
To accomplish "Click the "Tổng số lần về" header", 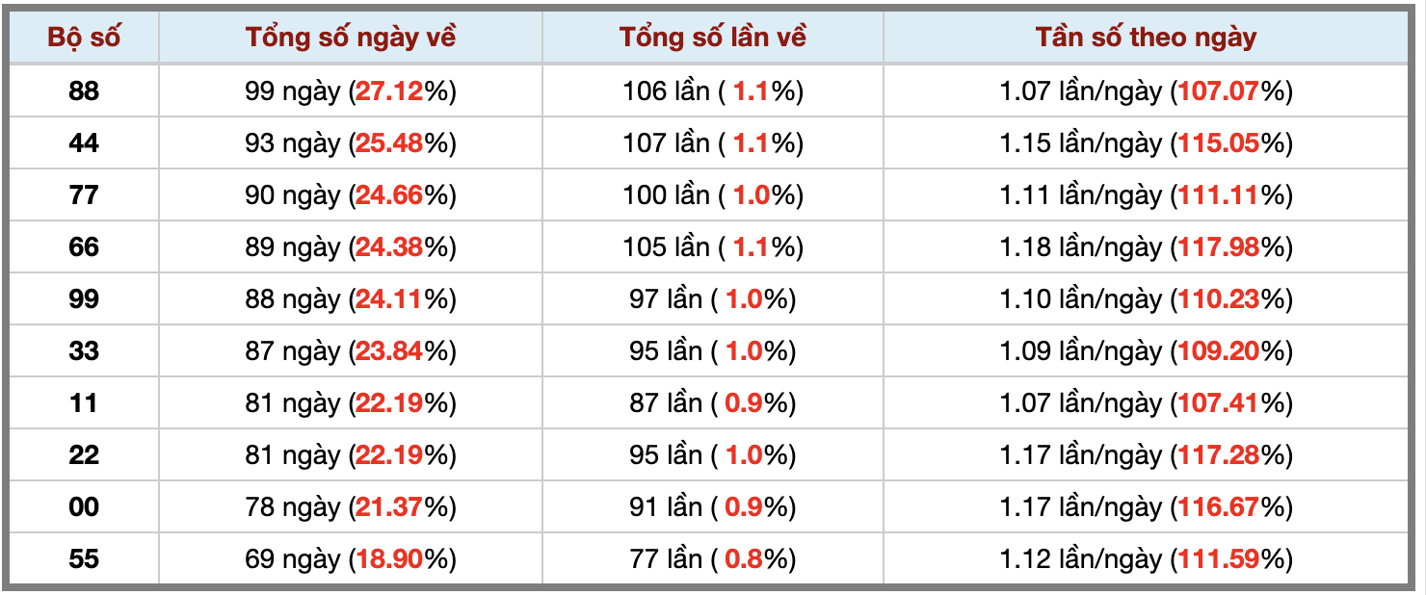I will [713, 38].
